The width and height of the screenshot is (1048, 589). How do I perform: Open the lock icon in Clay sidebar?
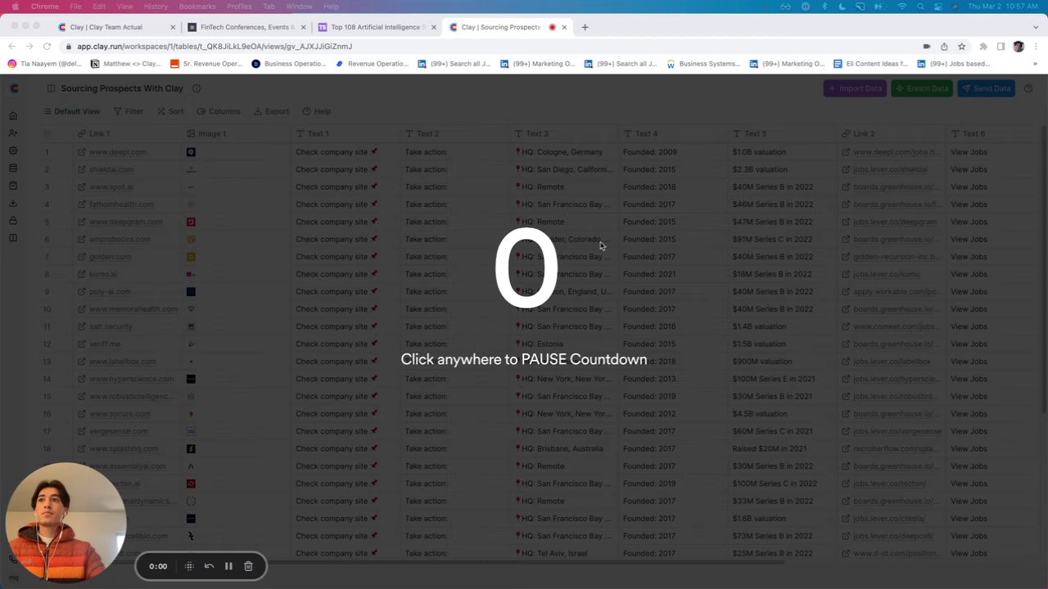[13, 221]
